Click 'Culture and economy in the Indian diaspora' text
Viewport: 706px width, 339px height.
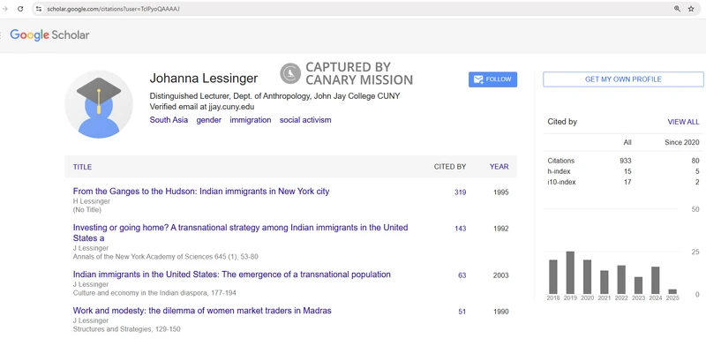(x=154, y=293)
